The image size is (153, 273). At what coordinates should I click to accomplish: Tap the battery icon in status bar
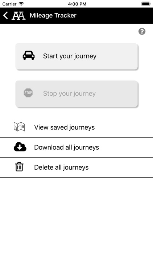[146, 4]
